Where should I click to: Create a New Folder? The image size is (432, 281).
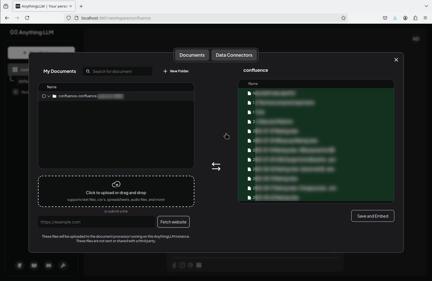tap(176, 71)
